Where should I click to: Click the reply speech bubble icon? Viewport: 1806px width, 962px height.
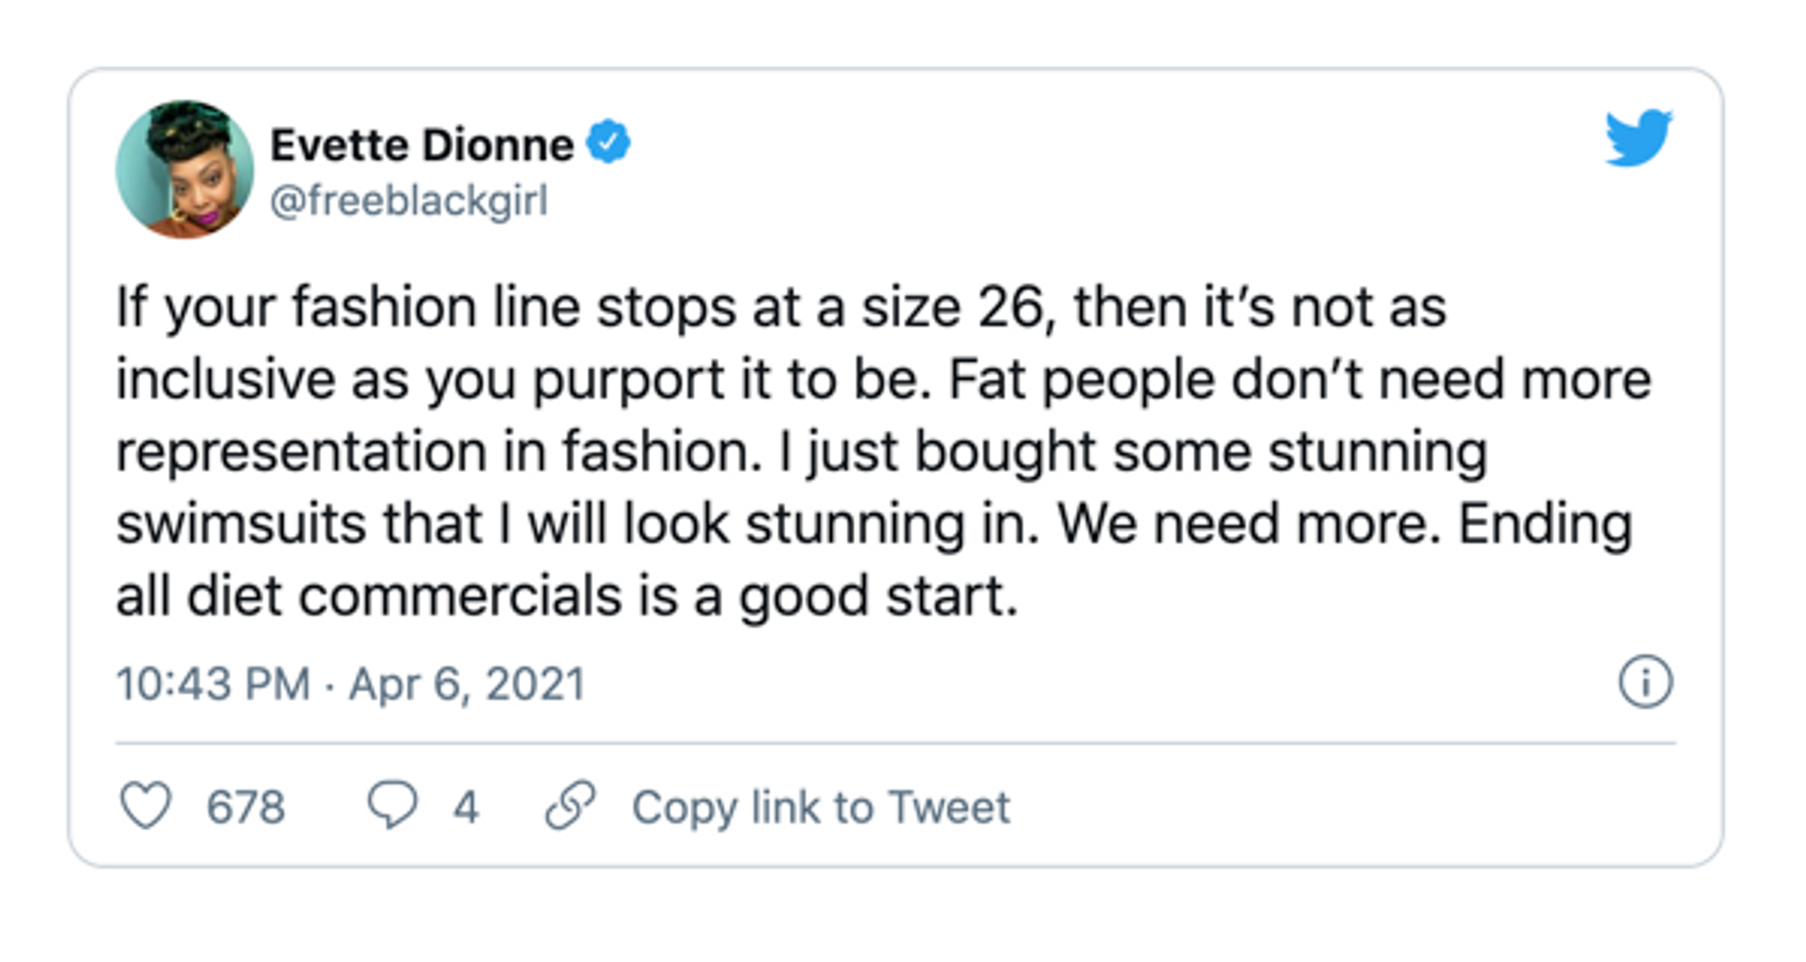391,805
